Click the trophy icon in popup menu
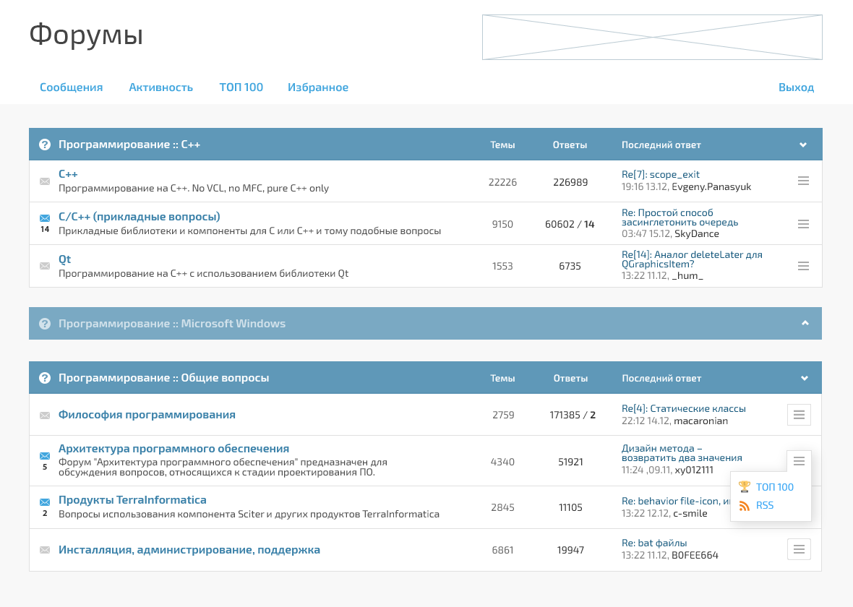This screenshot has height=607, width=853. click(x=745, y=487)
